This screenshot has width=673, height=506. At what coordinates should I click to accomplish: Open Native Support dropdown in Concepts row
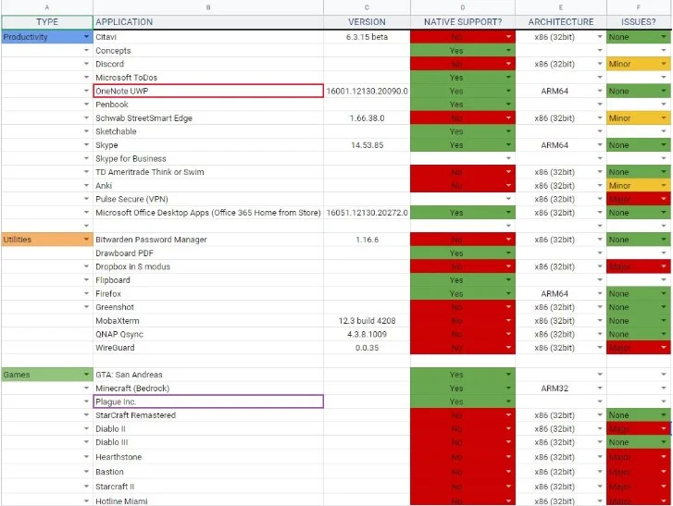(x=508, y=51)
